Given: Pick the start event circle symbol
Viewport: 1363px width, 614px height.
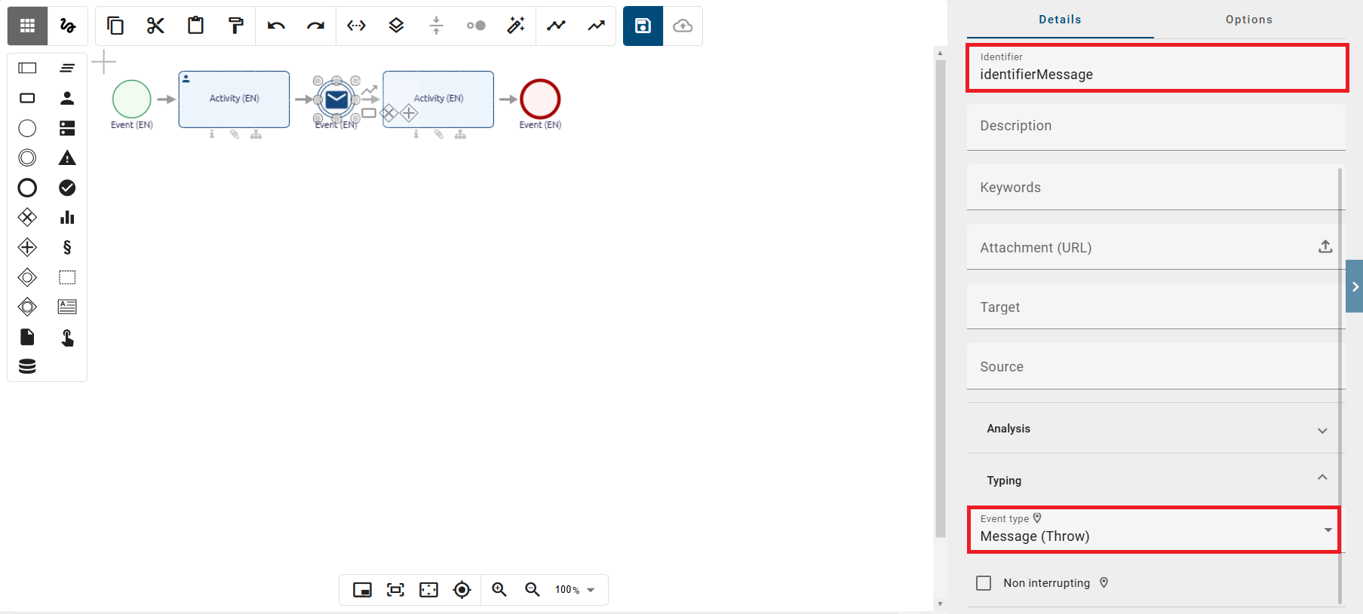Looking at the screenshot, I should [27, 128].
